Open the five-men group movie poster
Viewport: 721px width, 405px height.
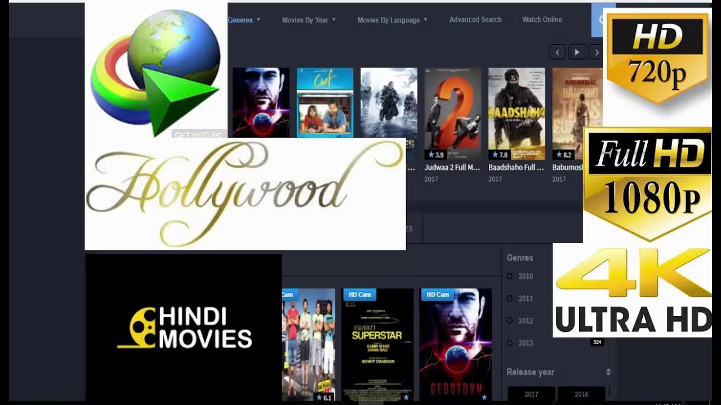309,344
